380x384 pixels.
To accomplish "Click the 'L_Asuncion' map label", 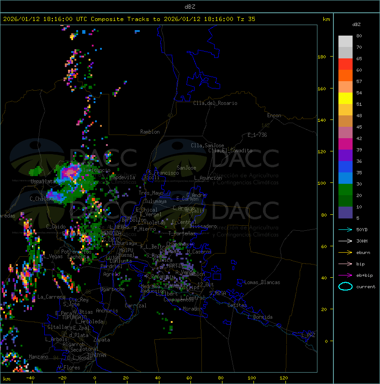I will pyautogui.click(x=208, y=178).
